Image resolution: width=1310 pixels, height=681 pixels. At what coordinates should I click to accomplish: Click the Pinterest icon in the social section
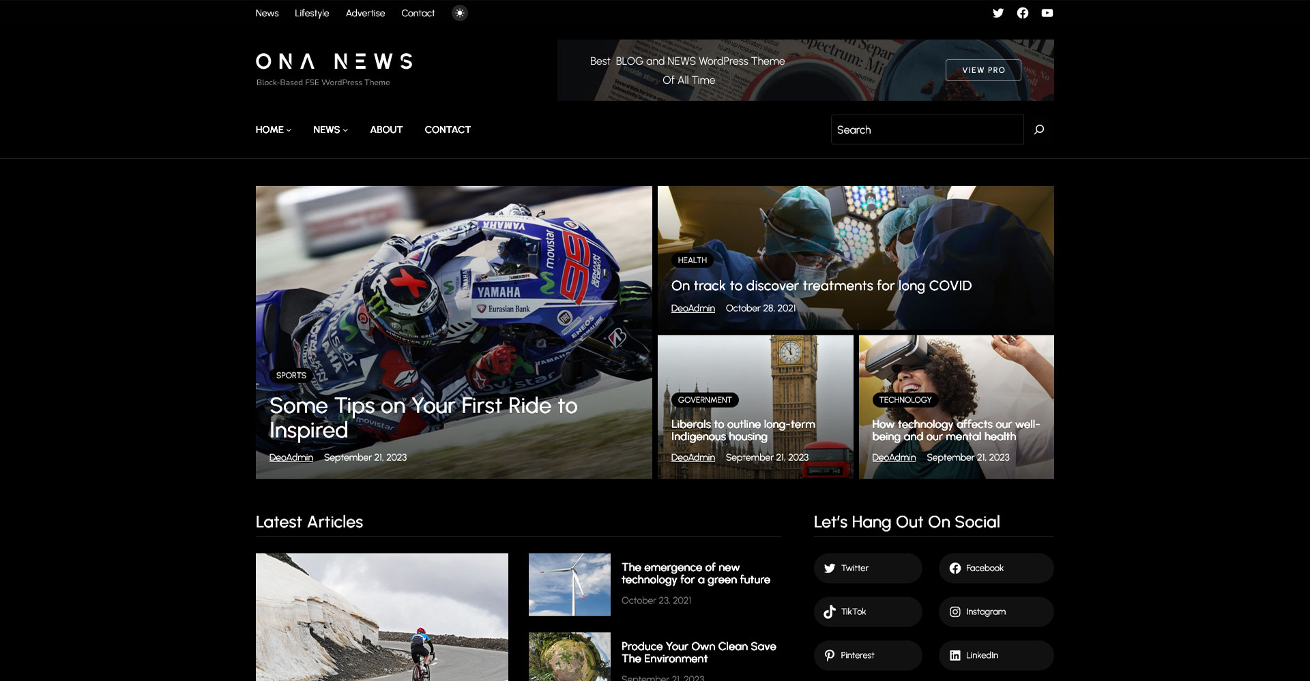click(x=830, y=656)
